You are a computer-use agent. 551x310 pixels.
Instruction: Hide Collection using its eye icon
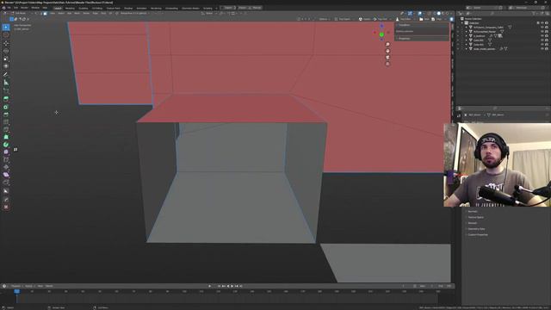[542, 23]
